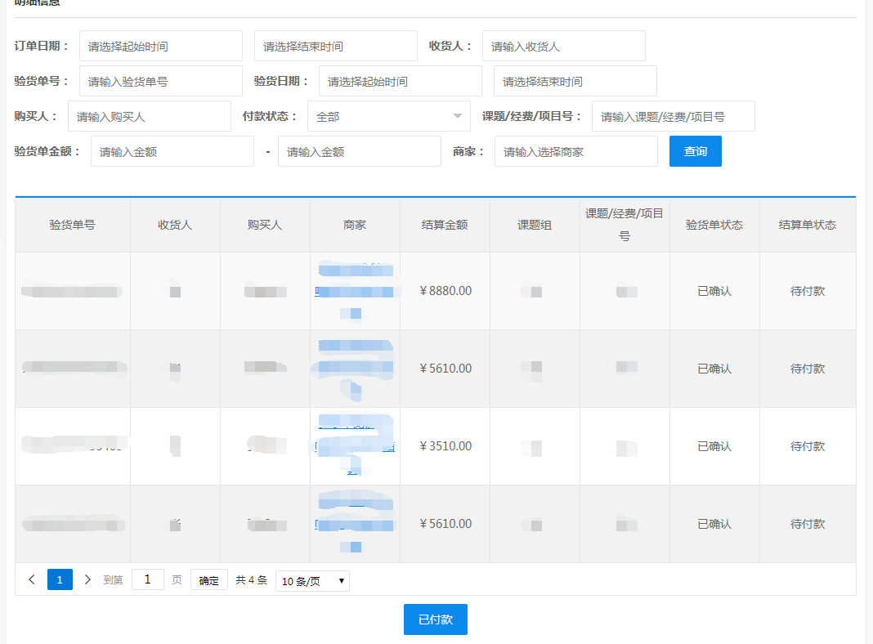Open the 付款状态 dropdown showing 全部
The image size is (873, 644).
pos(388,116)
